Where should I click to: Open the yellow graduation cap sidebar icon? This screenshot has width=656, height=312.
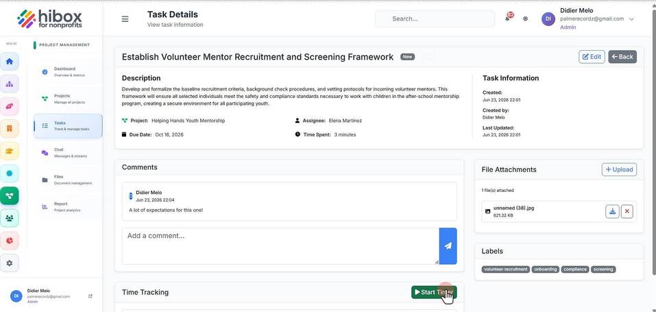(x=9, y=151)
